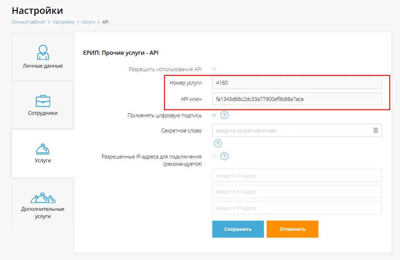Navigate to Настройки via breadcrumb
The width and height of the screenshot is (400, 260).
coord(64,22)
